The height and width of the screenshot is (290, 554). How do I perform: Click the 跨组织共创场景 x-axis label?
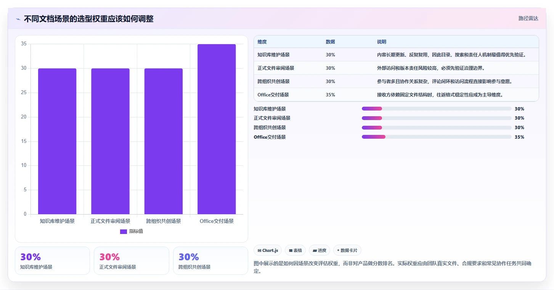click(164, 221)
